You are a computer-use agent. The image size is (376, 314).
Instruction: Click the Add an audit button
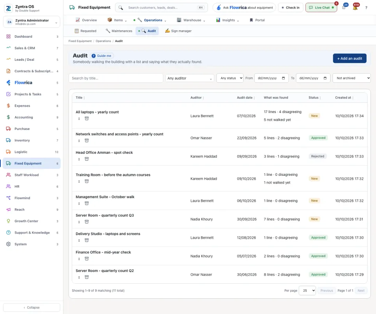(350, 58)
